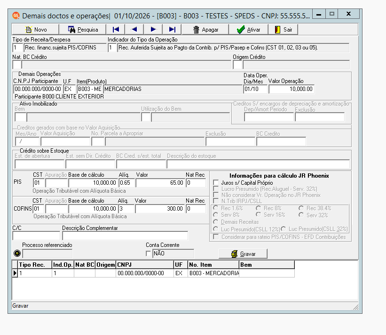386x335 pixels.
Task: Click the grid row selector arrow
Action: coord(15,273)
